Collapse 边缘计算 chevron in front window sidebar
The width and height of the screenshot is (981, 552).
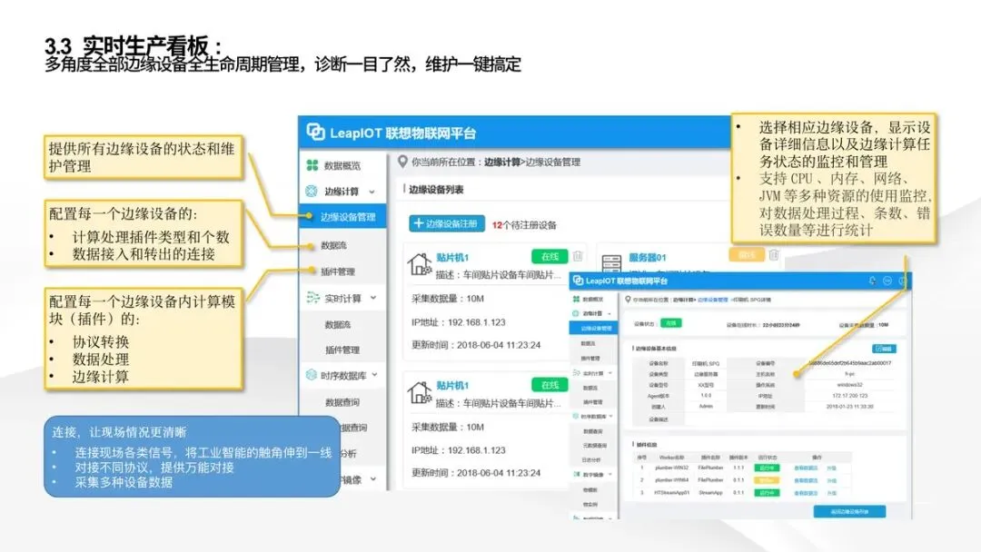609,314
